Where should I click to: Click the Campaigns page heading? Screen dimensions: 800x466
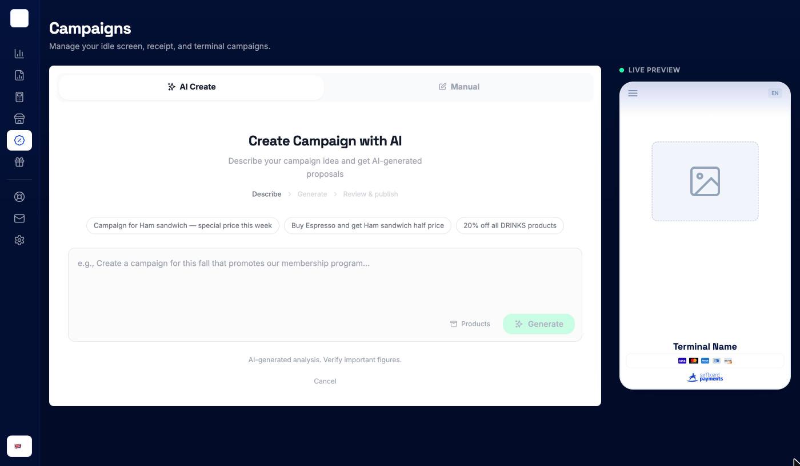point(90,28)
